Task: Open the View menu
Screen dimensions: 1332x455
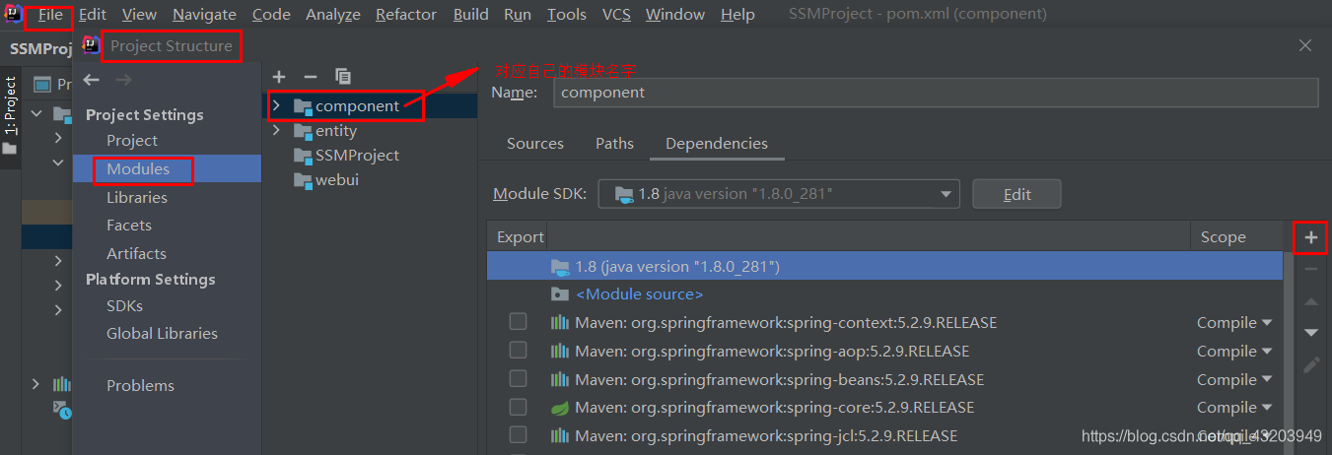Action: 139,15
